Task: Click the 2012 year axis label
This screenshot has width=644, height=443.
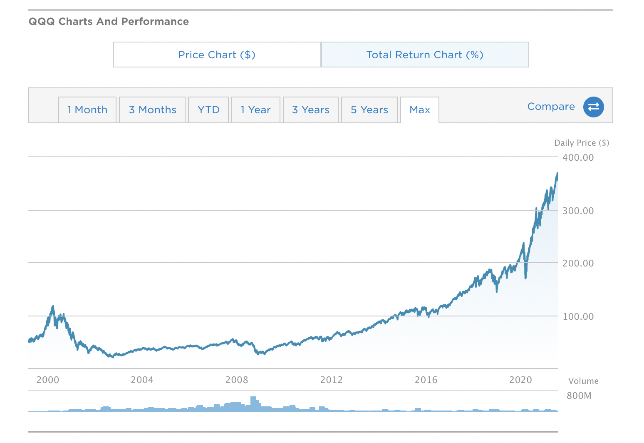Action: 332,380
